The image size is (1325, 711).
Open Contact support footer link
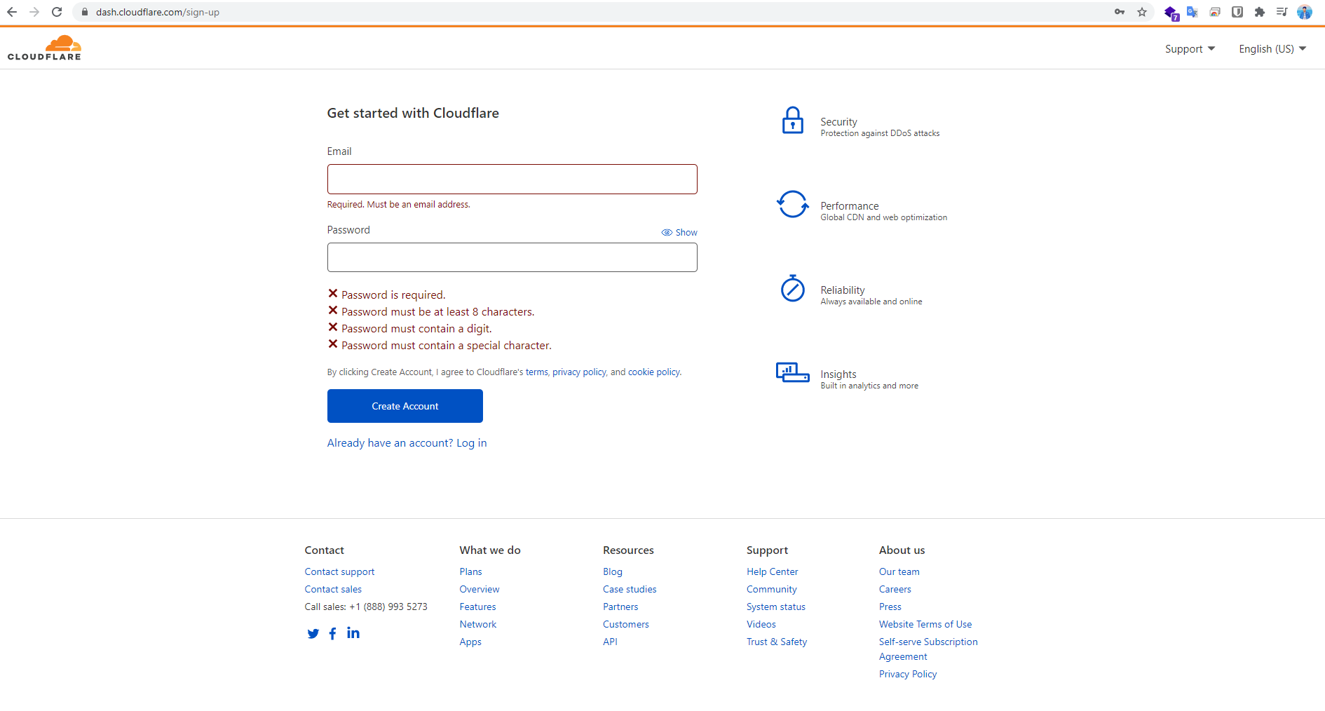click(x=339, y=572)
